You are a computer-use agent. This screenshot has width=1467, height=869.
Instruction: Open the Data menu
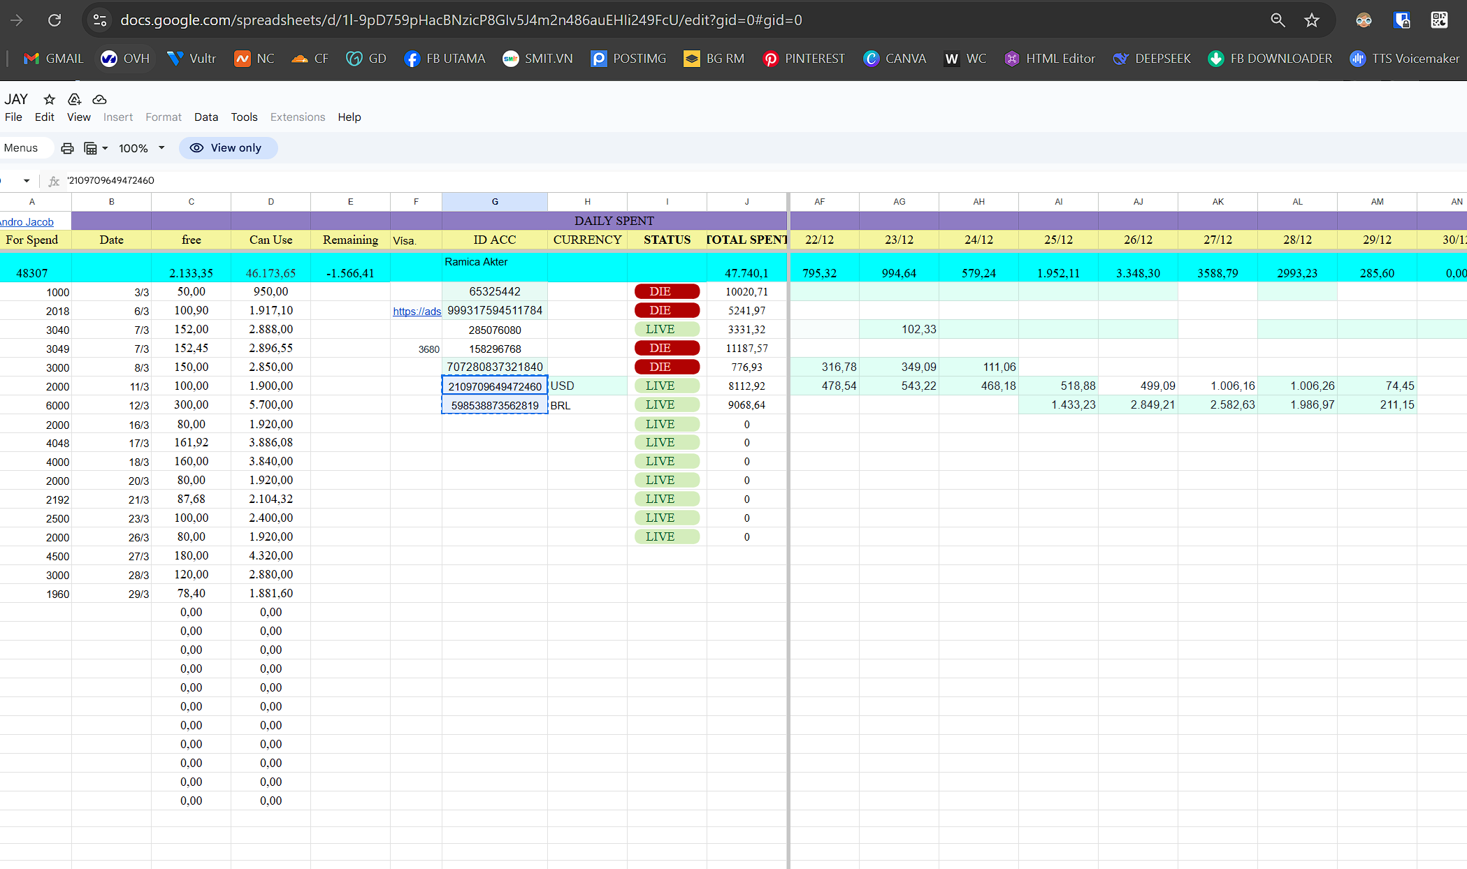click(x=205, y=117)
